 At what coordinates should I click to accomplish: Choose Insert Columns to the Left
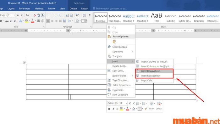click(154, 62)
